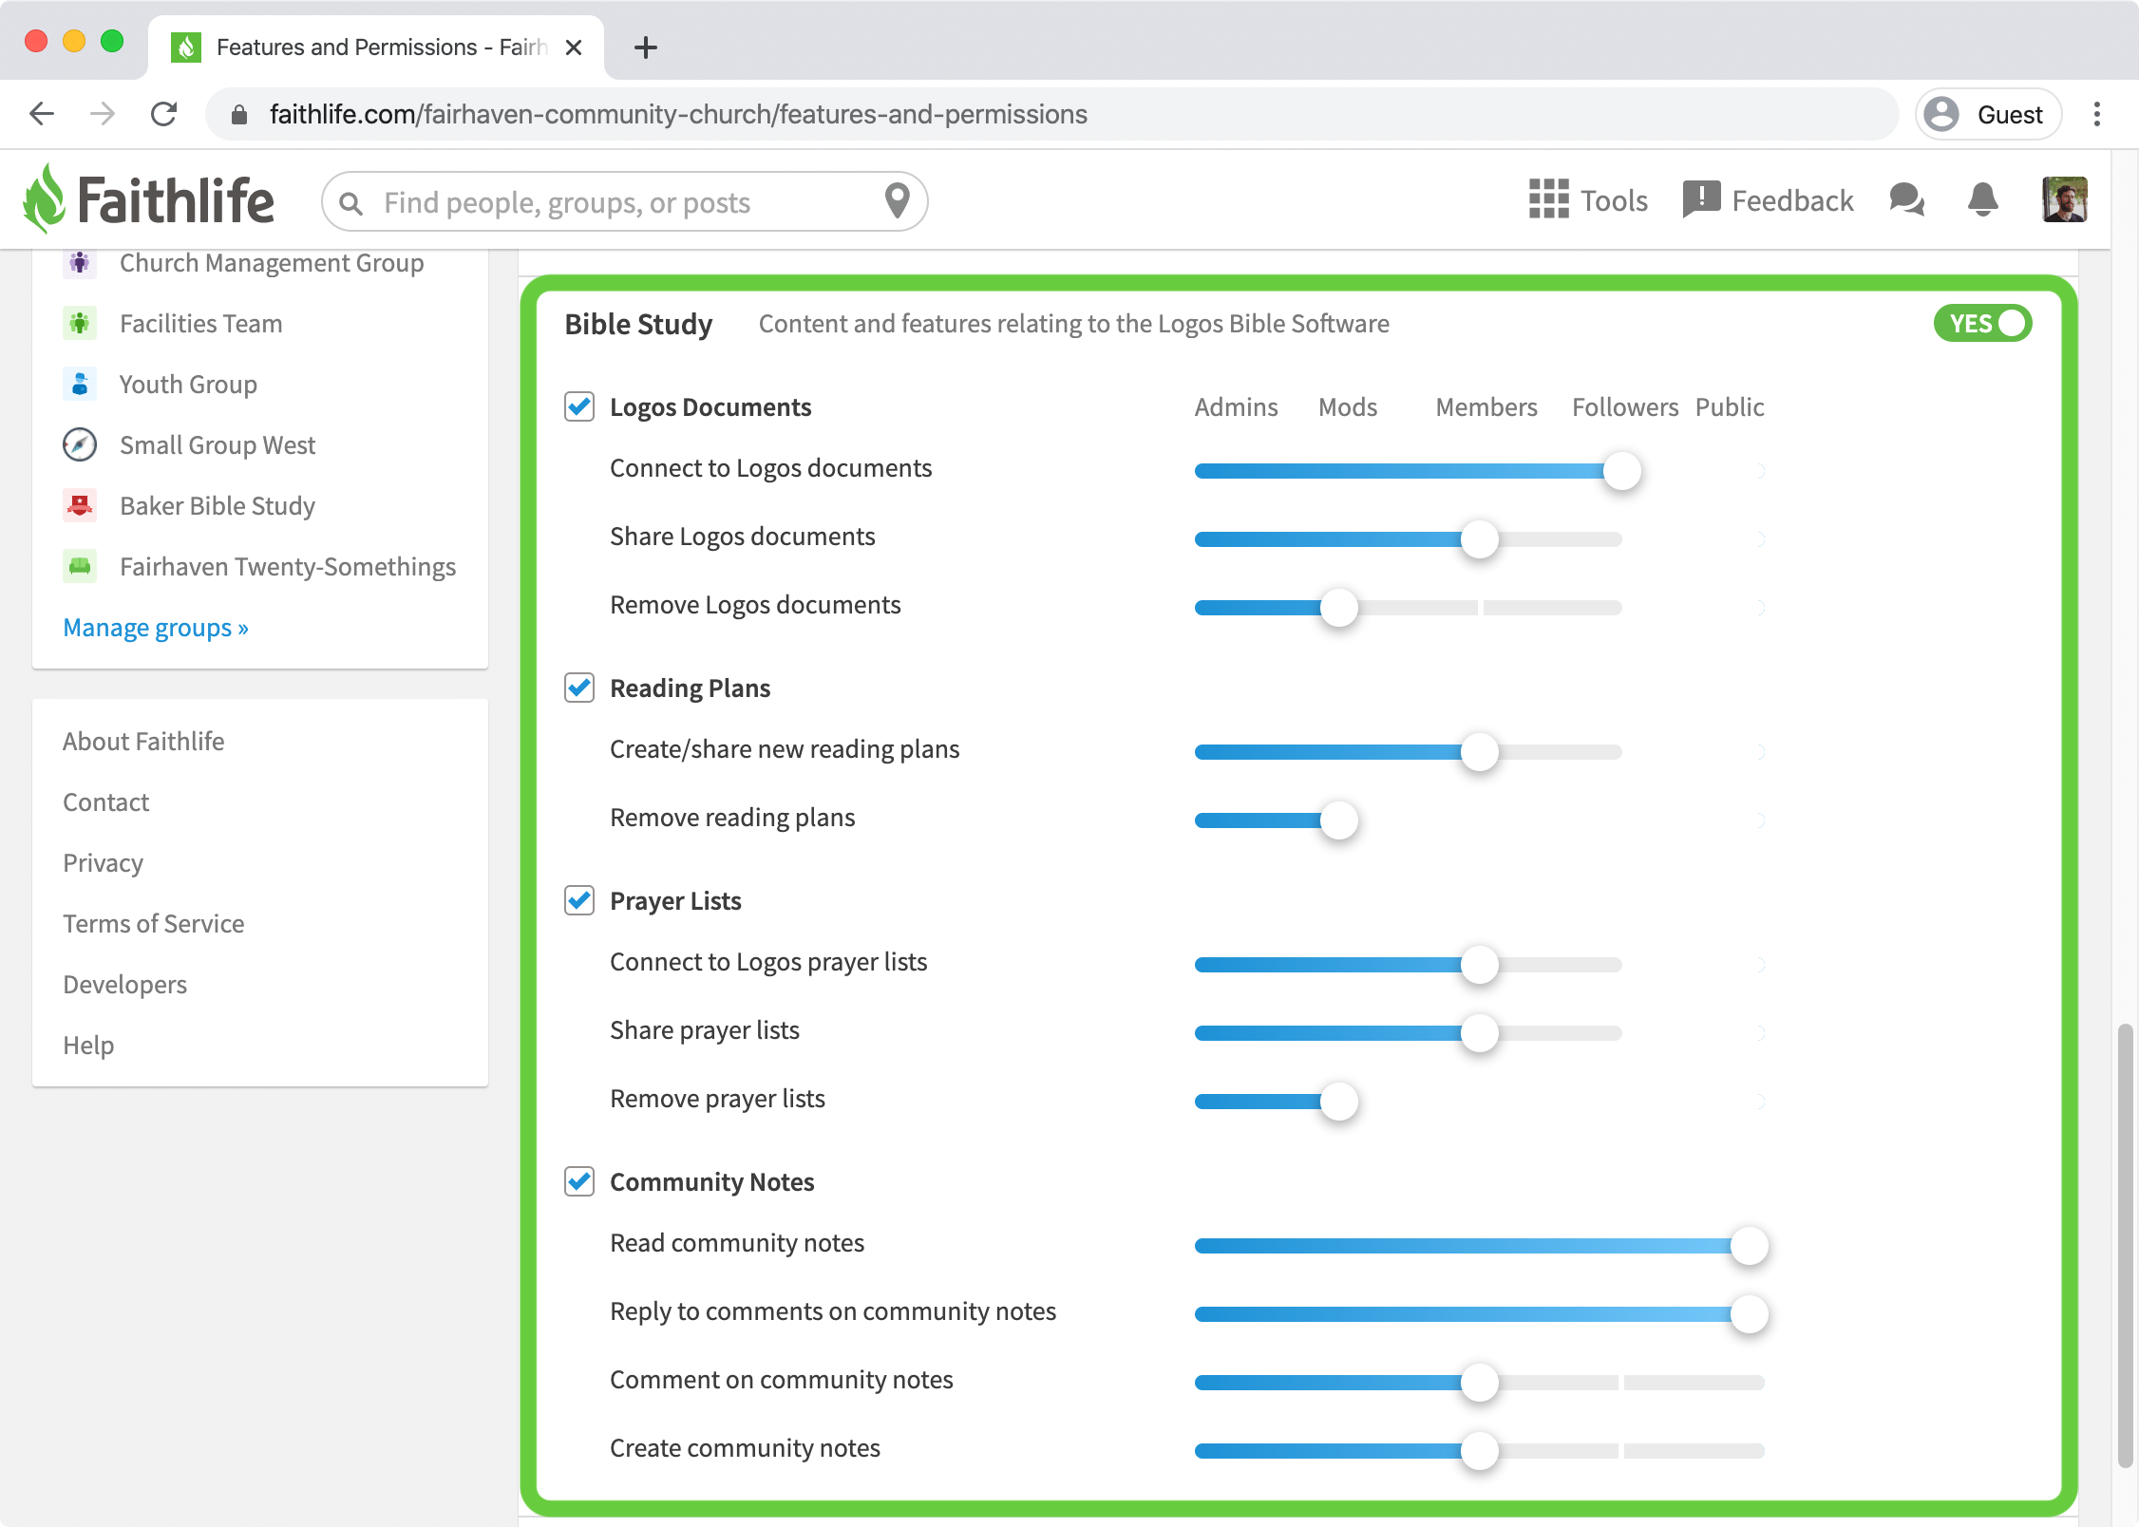Click the Create/share new reading plans slider handle
This screenshot has width=2139, height=1527.
tap(1480, 752)
